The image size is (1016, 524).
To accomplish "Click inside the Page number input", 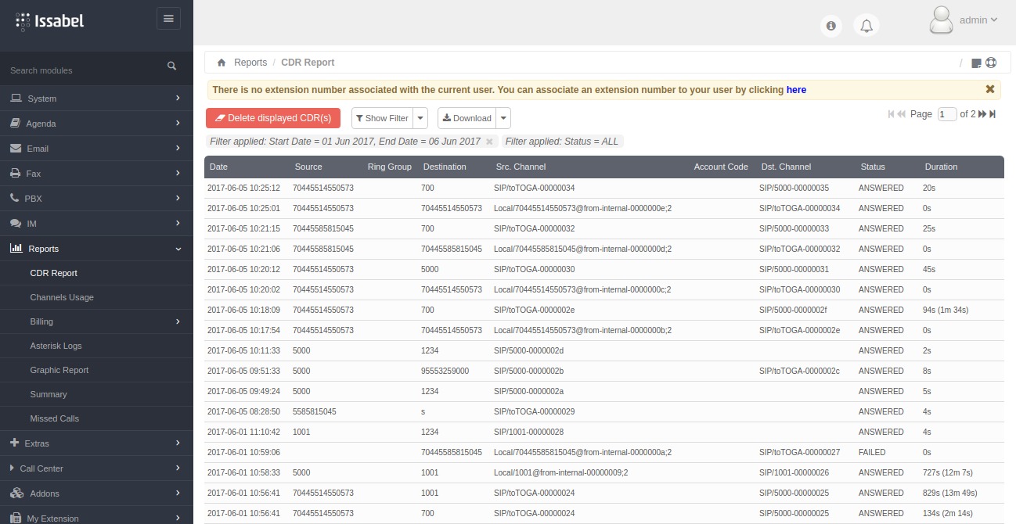I will click(947, 113).
